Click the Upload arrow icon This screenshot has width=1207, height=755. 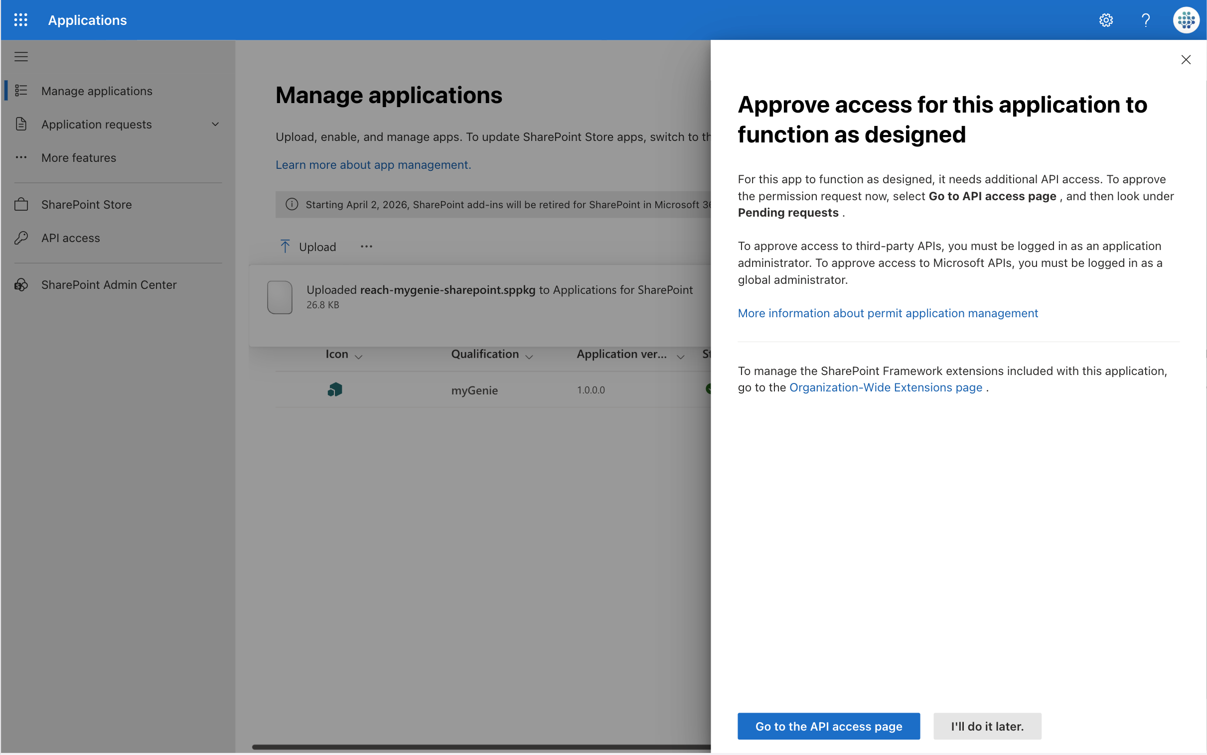pos(285,246)
